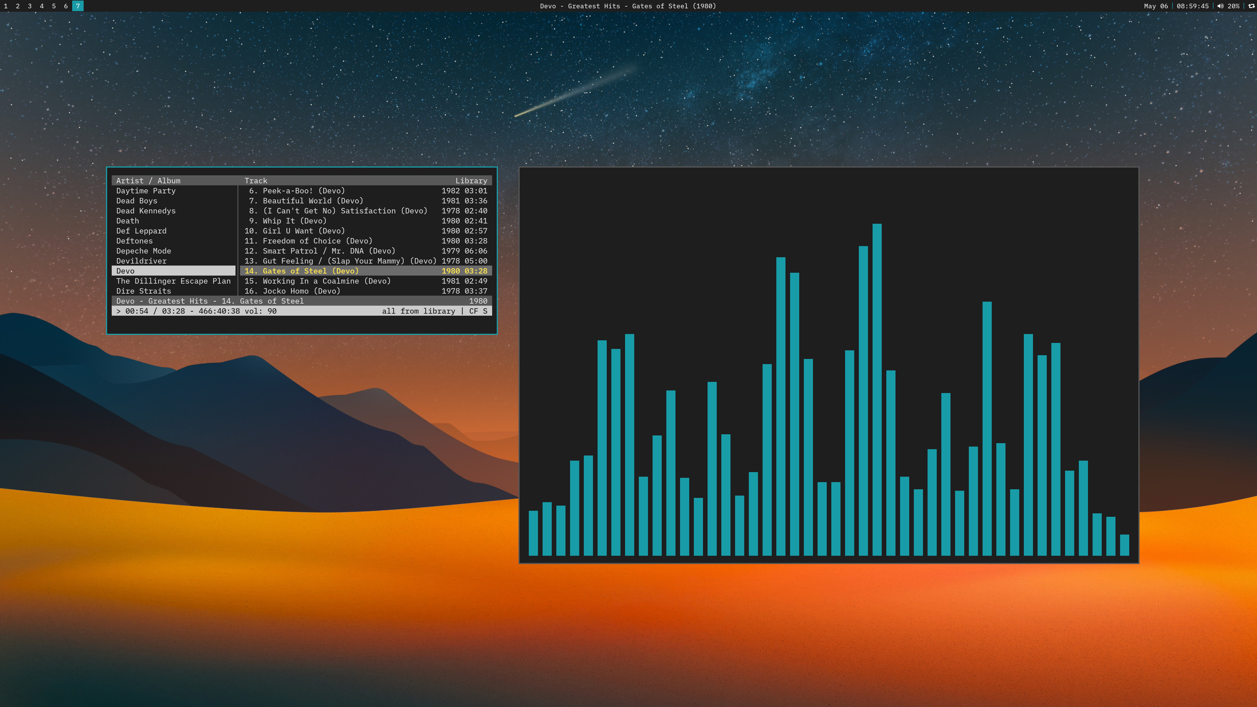
Task: Click the 'vol: 90' indicator in cmus
Action: [x=261, y=311]
